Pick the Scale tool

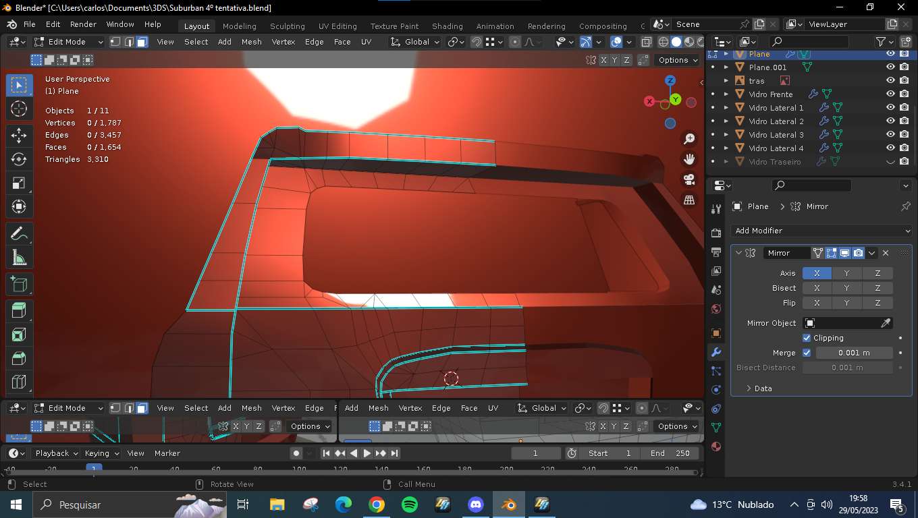tap(19, 183)
